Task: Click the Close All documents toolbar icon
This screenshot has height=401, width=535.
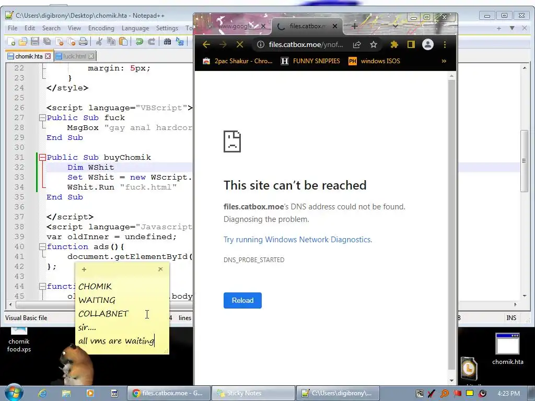Action: coord(71,42)
